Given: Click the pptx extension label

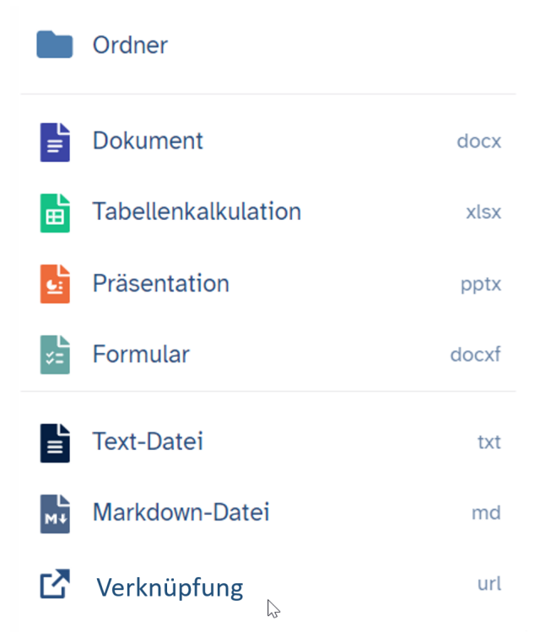Looking at the screenshot, I should click(x=481, y=285).
